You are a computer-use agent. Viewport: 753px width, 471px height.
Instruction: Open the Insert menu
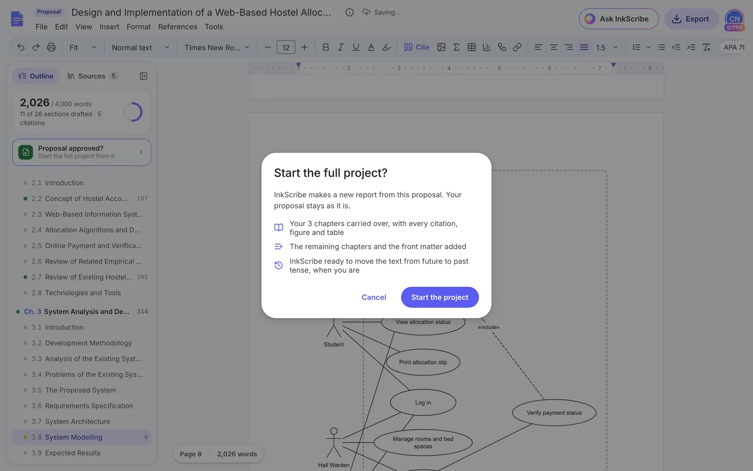pos(109,27)
